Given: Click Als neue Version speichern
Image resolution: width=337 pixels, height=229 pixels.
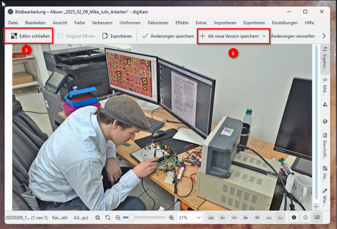Looking at the screenshot, I should pyautogui.click(x=229, y=36).
